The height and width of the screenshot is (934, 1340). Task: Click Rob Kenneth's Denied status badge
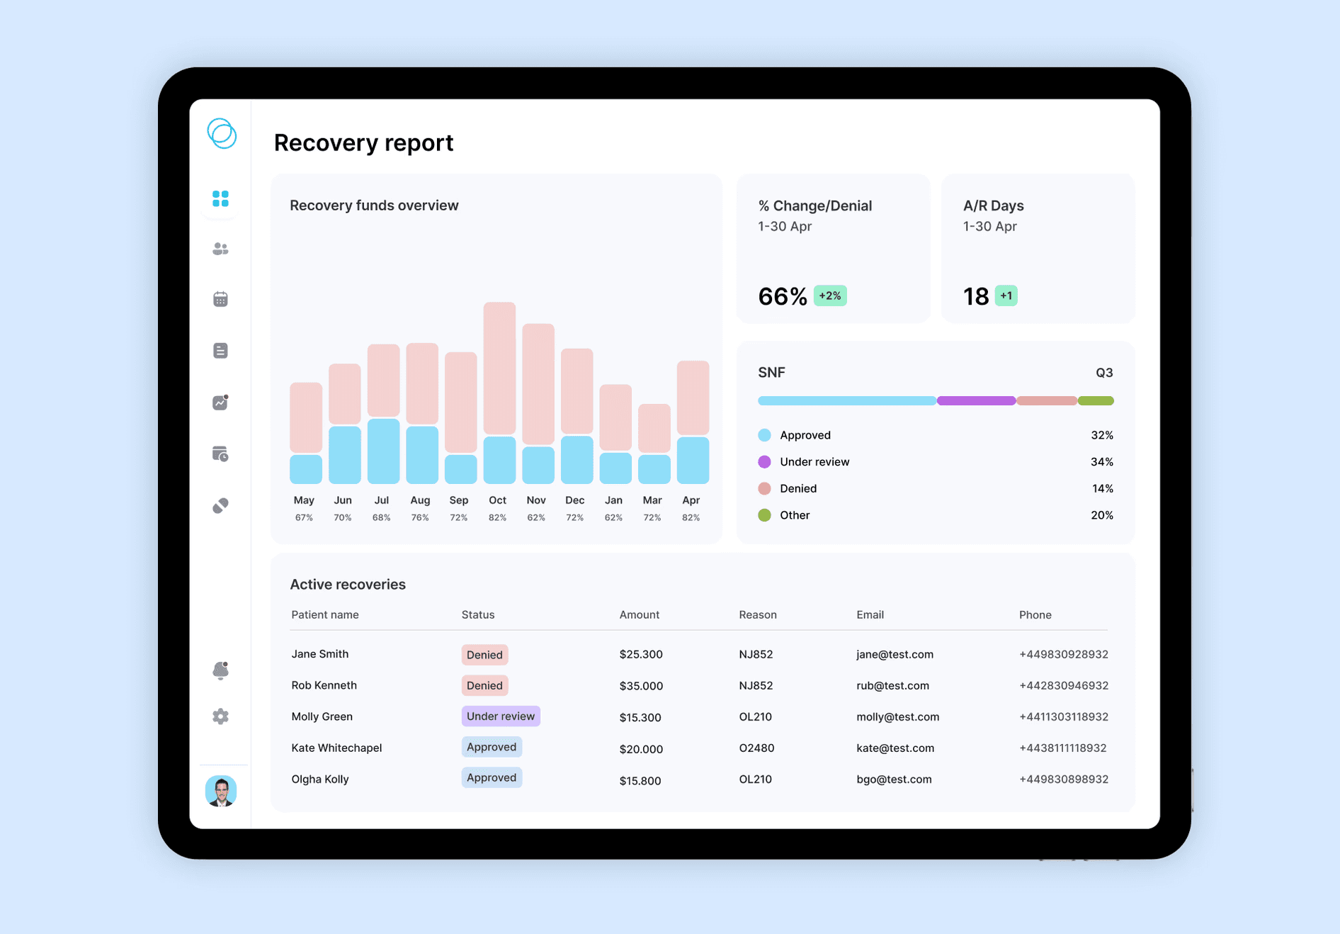484,685
